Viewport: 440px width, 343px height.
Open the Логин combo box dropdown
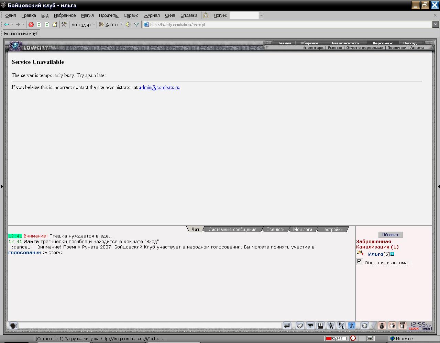coord(261,15)
